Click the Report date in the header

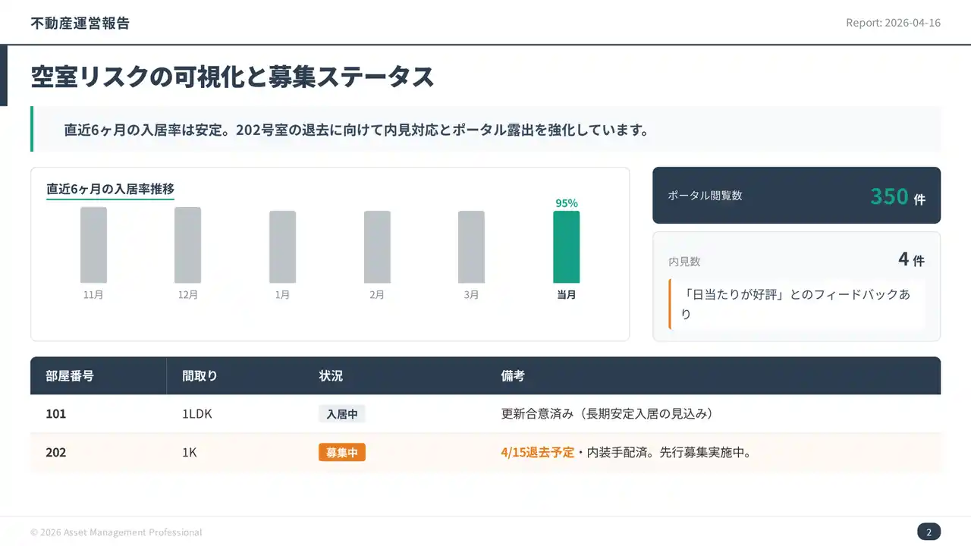pos(893,23)
